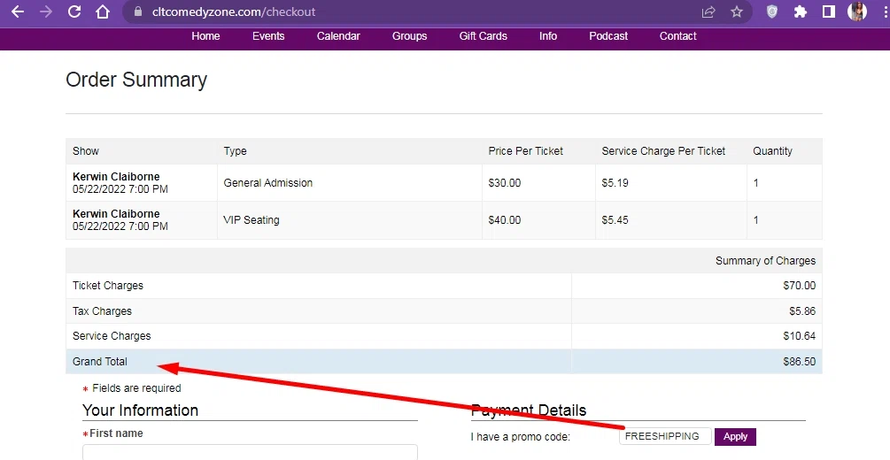Select Gift Cards in navigation

tap(483, 36)
